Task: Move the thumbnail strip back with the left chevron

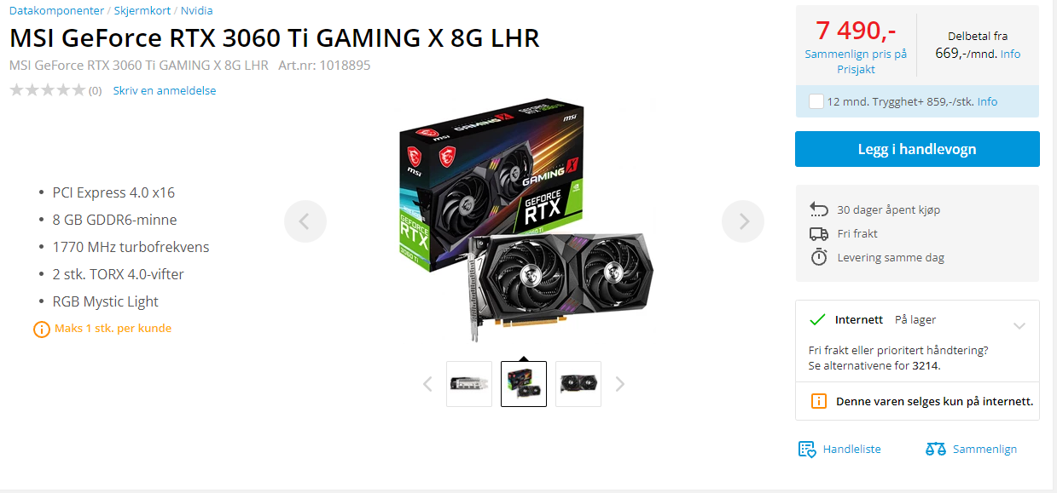Action: 427,384
